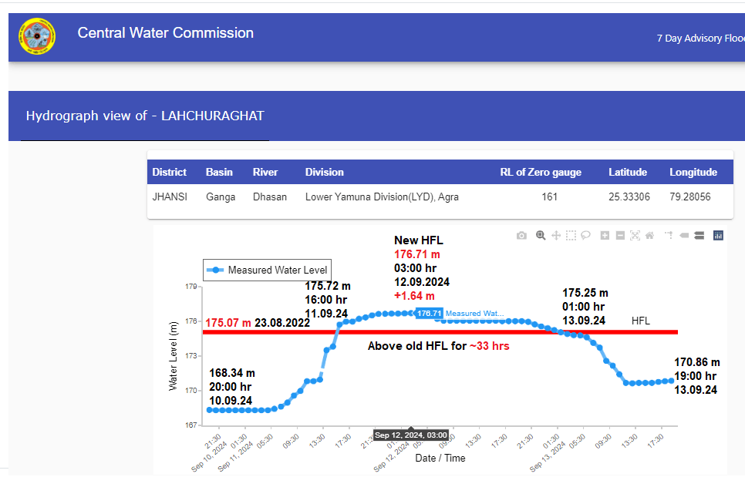Toggle Measured Water Level legend entry
This screenshot has width=745, height=504.
point(268,270)
